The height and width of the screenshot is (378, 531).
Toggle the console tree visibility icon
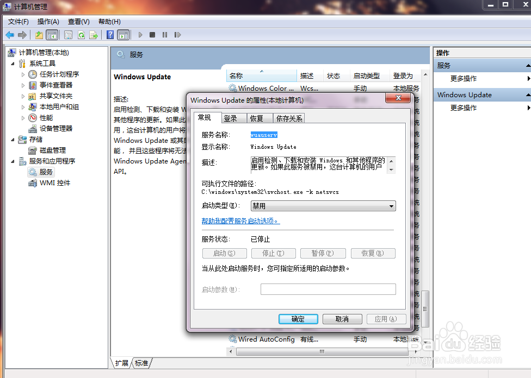pyautogui.click(x=52, y=34)
